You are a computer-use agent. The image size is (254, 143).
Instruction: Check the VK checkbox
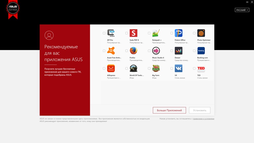pos(171,68)
